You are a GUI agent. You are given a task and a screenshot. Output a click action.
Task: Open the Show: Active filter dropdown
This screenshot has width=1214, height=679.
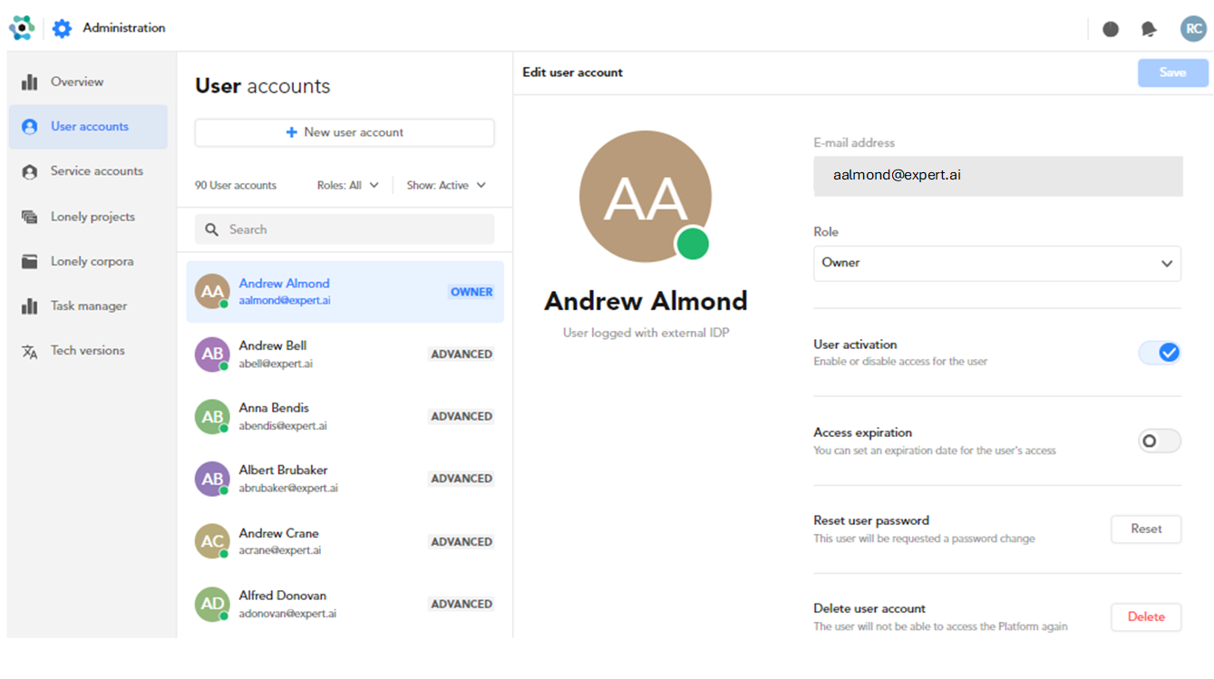tap(446, 185)
